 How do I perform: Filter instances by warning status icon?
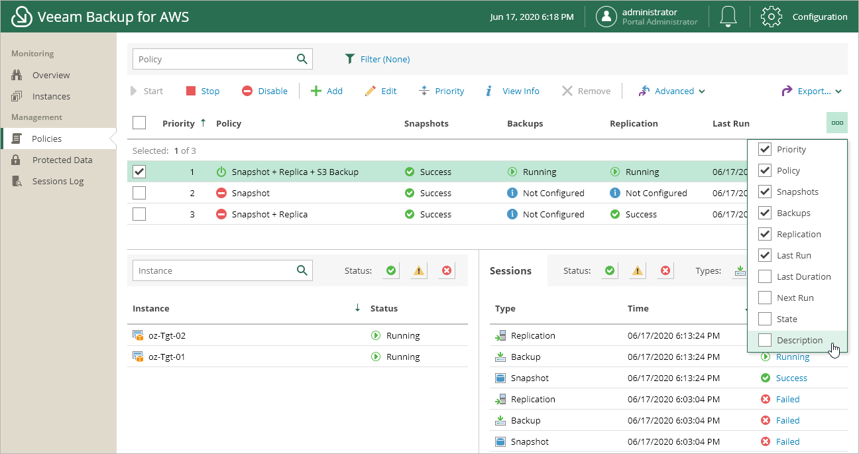419,270
